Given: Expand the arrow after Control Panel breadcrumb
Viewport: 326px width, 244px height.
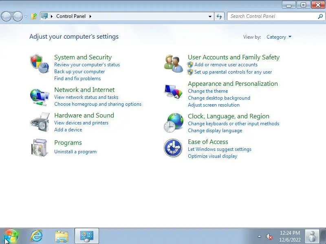Looking at the screenshot, I should tap(90, 16).
